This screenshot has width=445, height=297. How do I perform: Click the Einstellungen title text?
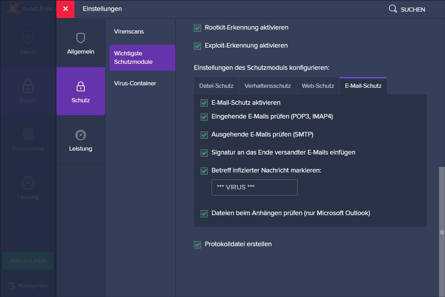click(102, 9)
